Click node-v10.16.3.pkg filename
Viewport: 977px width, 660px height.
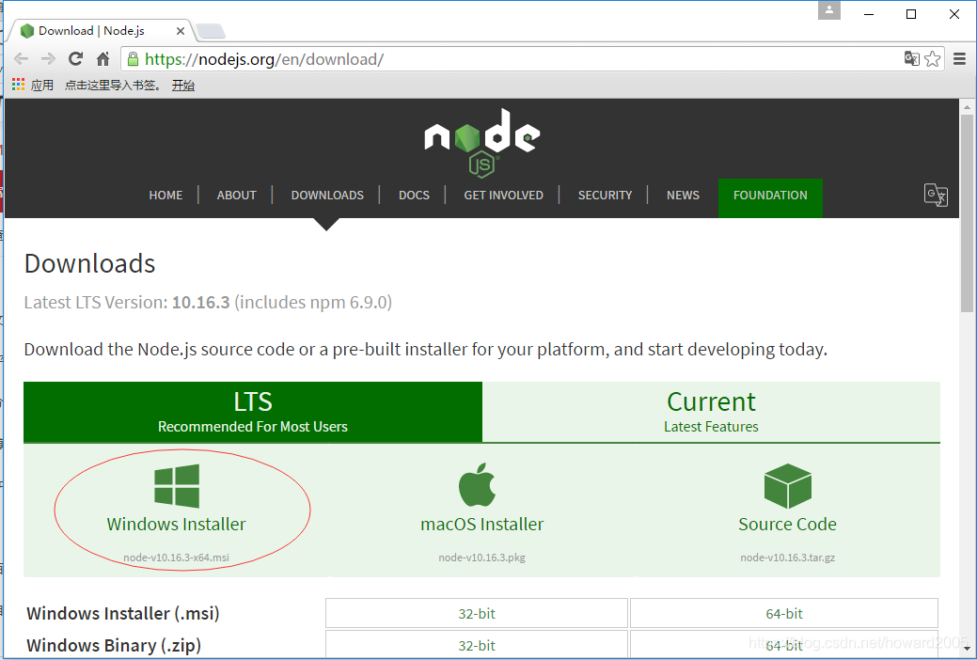[x=482, y=558]
